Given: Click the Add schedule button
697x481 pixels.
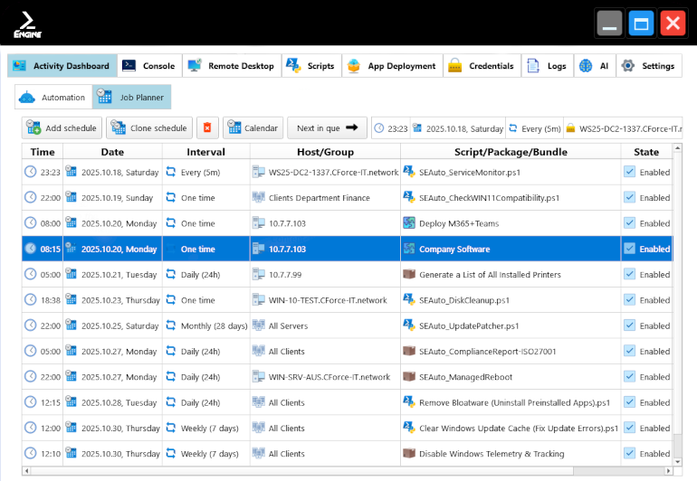Looking at the screenshot, I should point(62,128).
